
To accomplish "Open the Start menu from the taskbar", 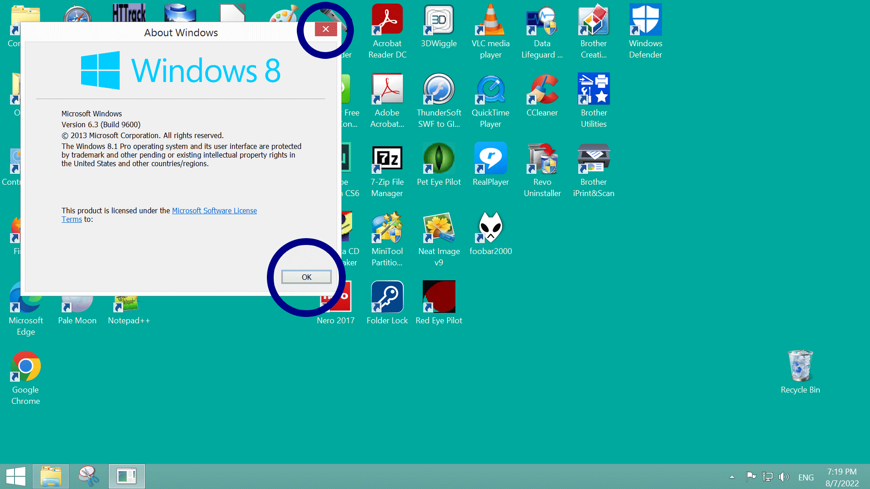I will click(16, 476).
